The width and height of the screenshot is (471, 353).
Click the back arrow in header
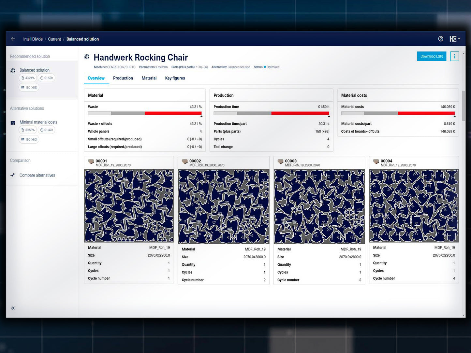pyautogui.click(x=13, y=39)
